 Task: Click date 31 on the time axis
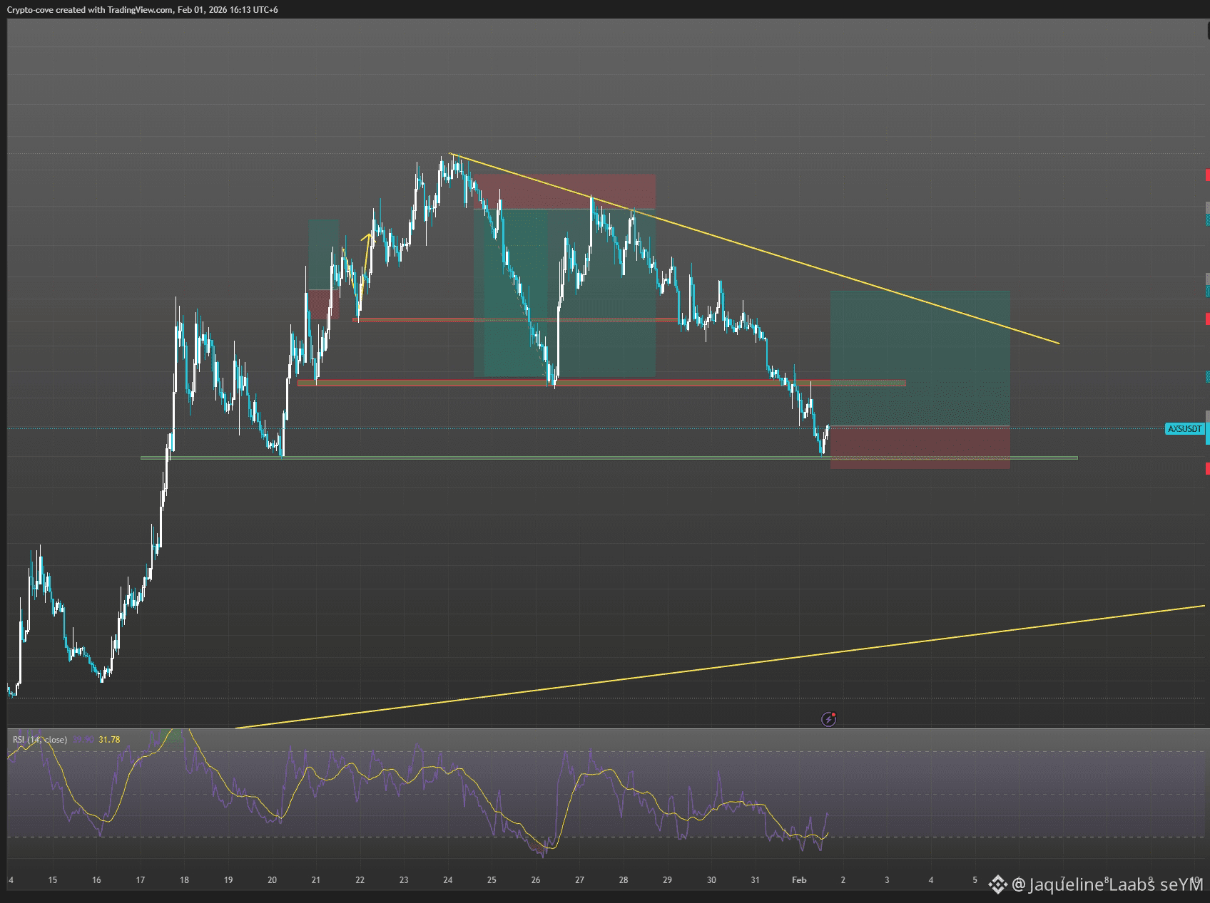coord(755,880)
